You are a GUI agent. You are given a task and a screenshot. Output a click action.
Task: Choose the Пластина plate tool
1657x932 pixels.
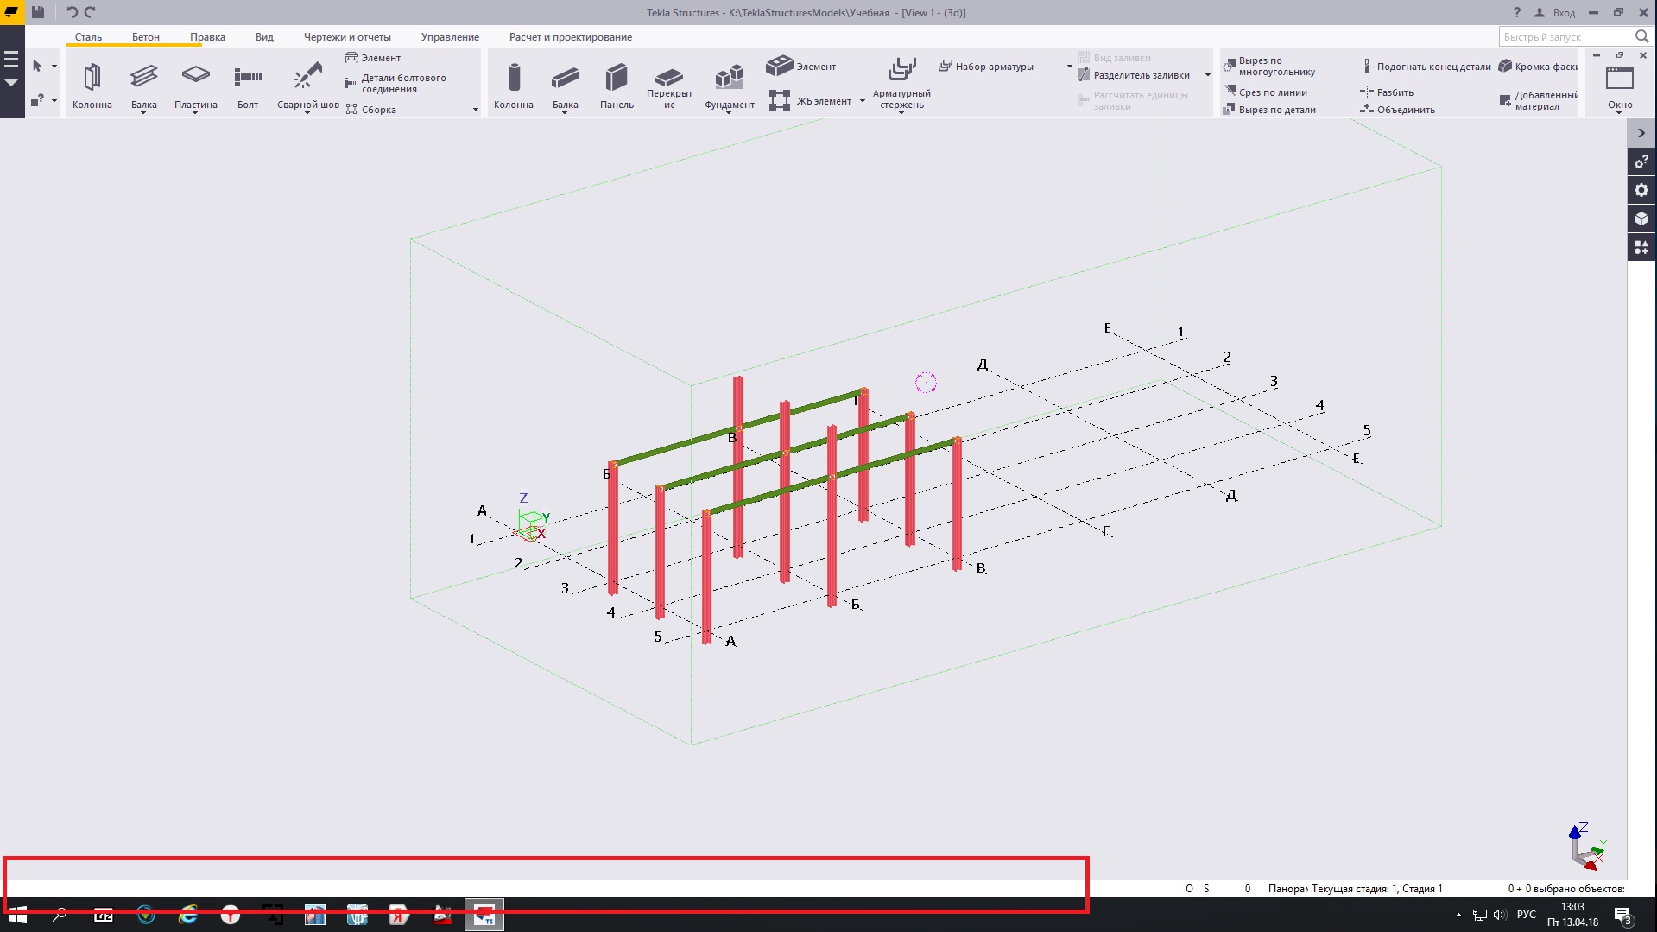click(196, 84)
